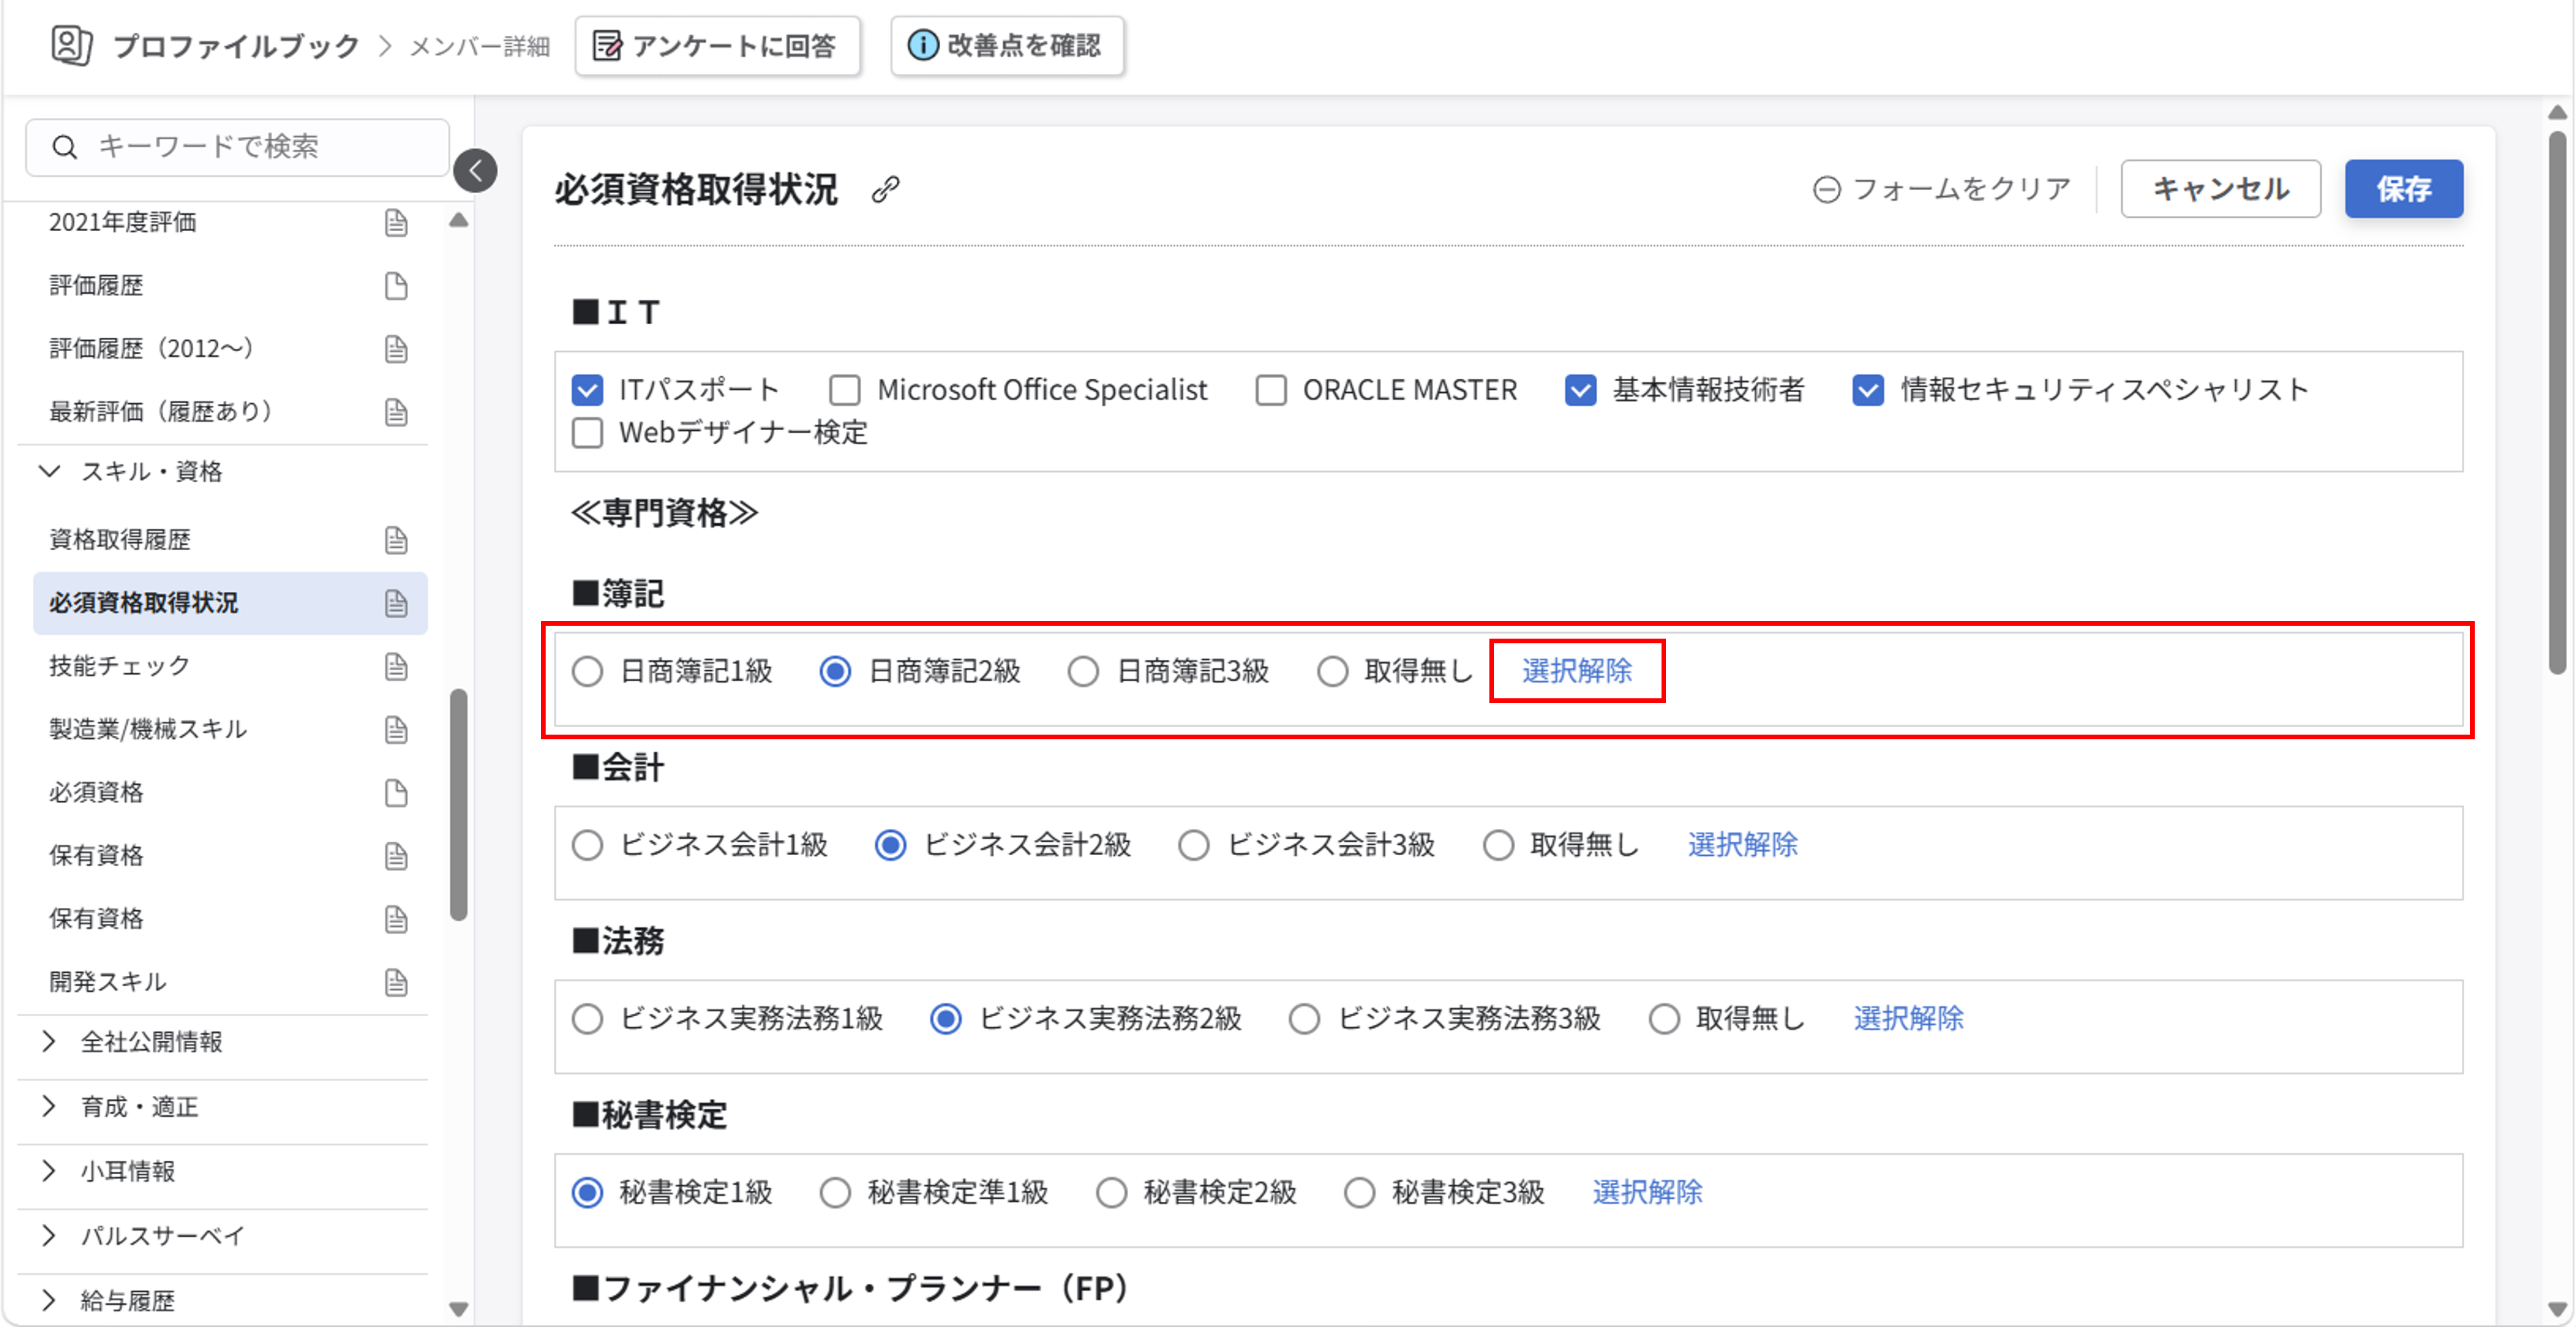Click the キーワードで検索 input field
The height and width of the screenshot is (1327, 2576).
tap(238, 147)
